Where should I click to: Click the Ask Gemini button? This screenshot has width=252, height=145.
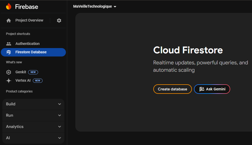tap(212, 89)
